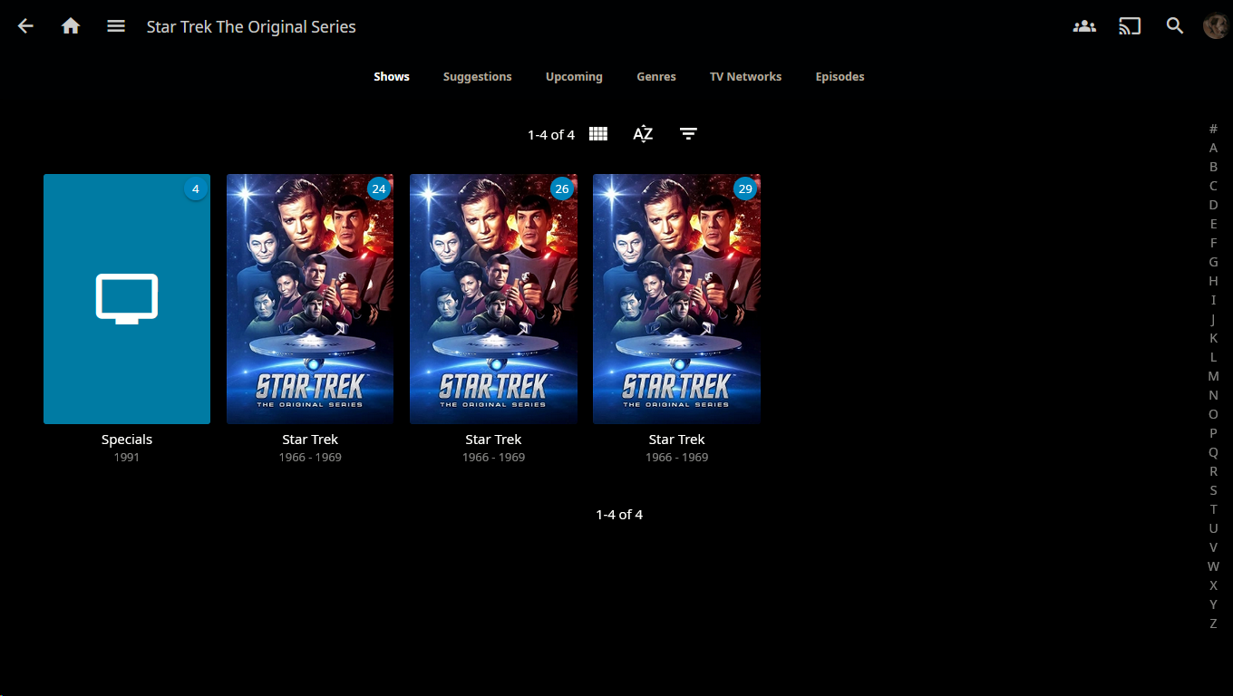Open Star Trek poster with 24 badge
The height and width of the screenshot is (696, 1233).
point(310,299)
